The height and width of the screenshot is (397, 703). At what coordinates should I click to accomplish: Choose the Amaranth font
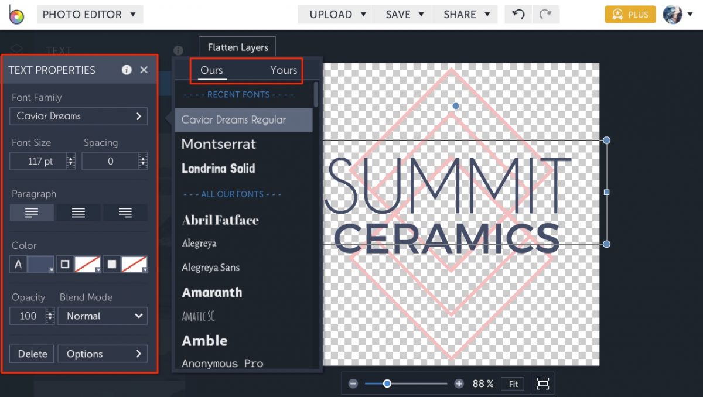point(212,292)
